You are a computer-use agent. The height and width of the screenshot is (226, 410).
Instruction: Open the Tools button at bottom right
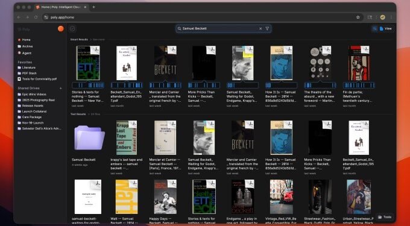[x=385, y=217]
